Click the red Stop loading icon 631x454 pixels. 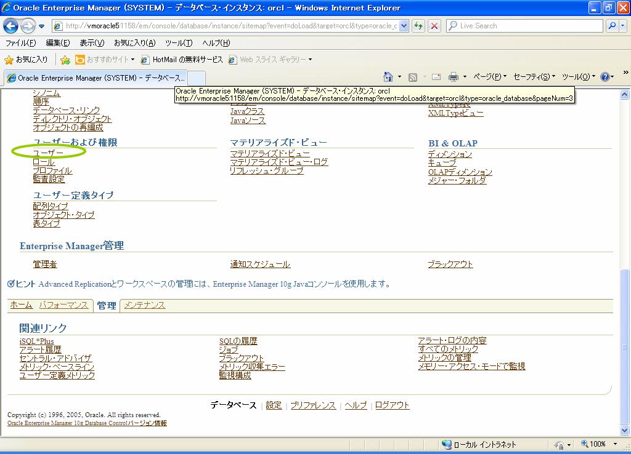coord(434,26)
